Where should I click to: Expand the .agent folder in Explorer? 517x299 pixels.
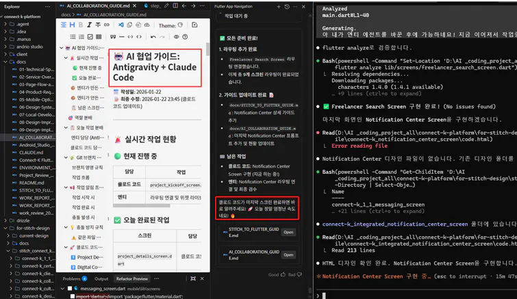point(5,24)
